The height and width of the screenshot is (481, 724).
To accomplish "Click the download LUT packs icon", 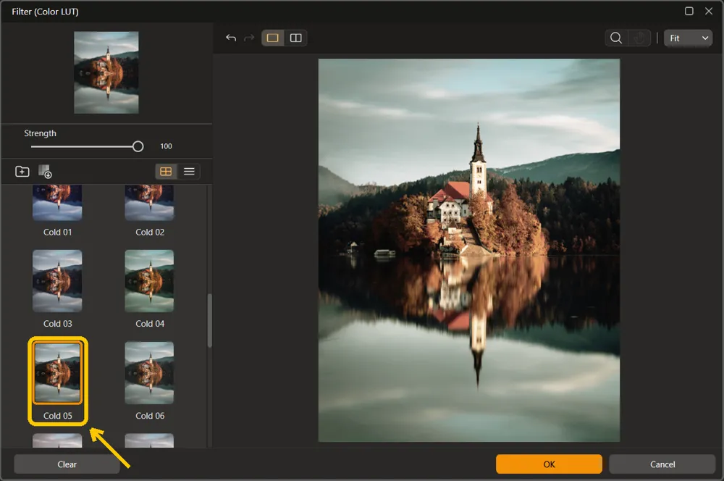I will tap(45, 172).
